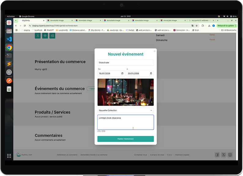Screen dimensions: 243x176
Task: Open Sublime Text from the dock
Action: pyautogui.click(x=9, y=64)
